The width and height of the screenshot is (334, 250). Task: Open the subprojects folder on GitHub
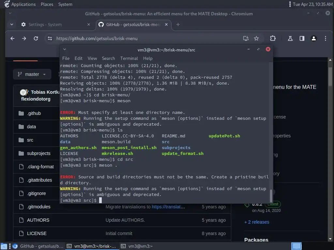coord(39,154)
